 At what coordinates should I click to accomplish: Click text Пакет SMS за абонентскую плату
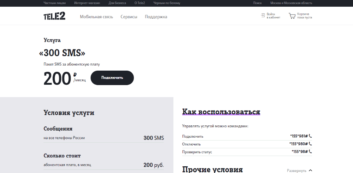pyautogui.click(x=72, y=64)
